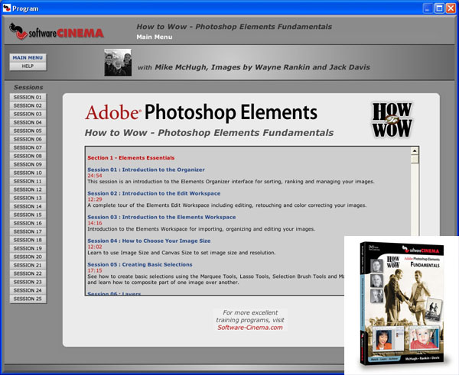Click the Software Cinema logo
This screenshot has width=459, height=375.
[56, 31]
